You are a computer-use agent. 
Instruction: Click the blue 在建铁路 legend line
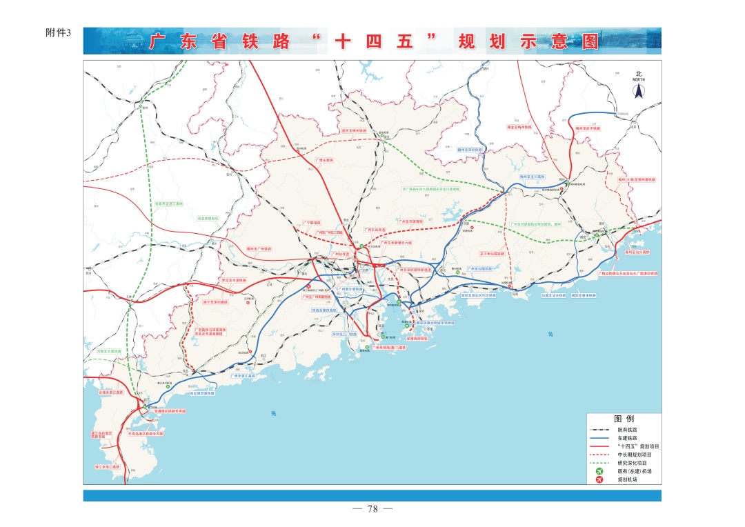pyautogui.click(x=599, y=437)
